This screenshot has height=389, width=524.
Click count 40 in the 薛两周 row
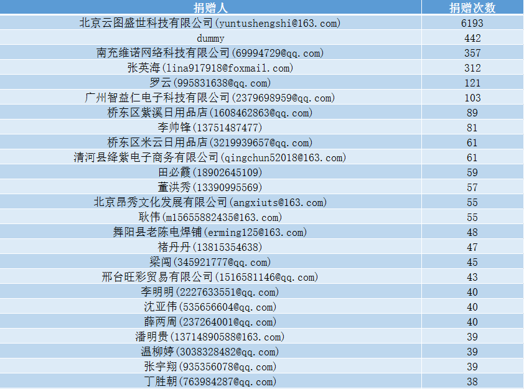pos(472,322)
